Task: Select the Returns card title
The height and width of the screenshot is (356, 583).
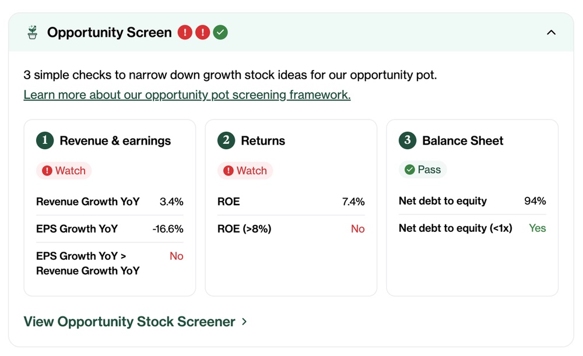Action: pos(263,140)
